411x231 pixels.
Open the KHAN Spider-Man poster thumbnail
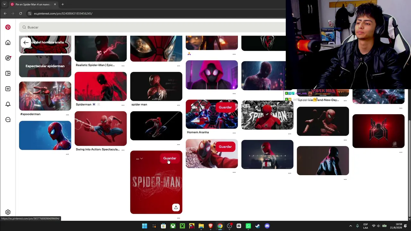[267, 154]
